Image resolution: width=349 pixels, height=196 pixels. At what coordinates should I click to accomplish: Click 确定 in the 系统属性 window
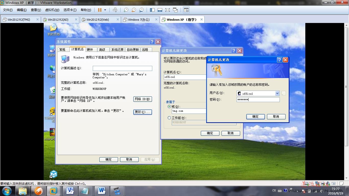(x=109, y=160)
